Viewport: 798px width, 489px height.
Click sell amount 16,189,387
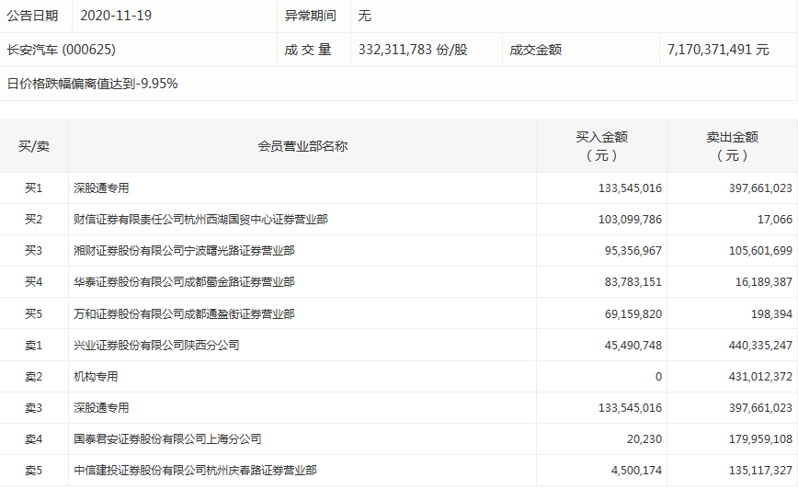(764, 282)
